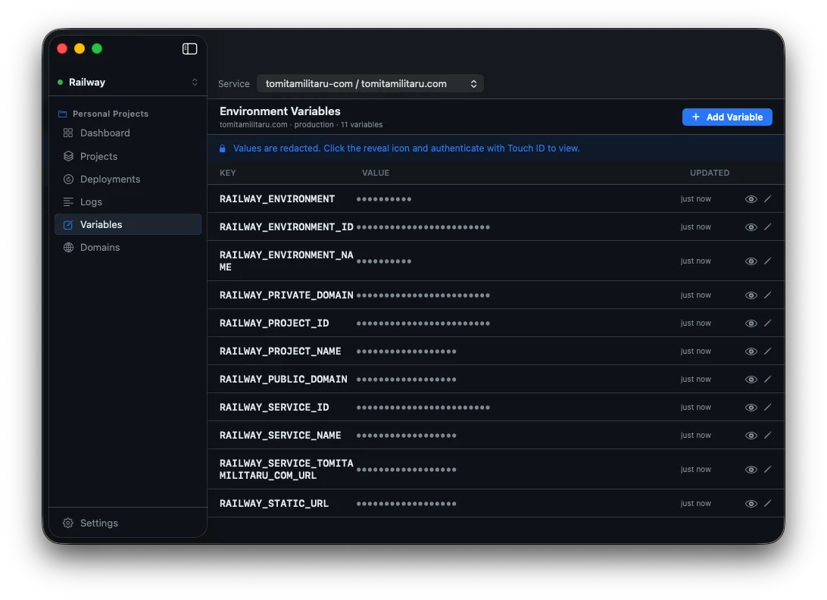Click the Add Variable button
827x600 pixels.
726,117
